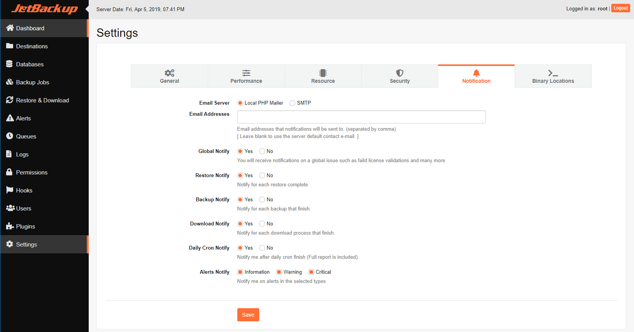Click the General tab gears icon

[169, 73]
